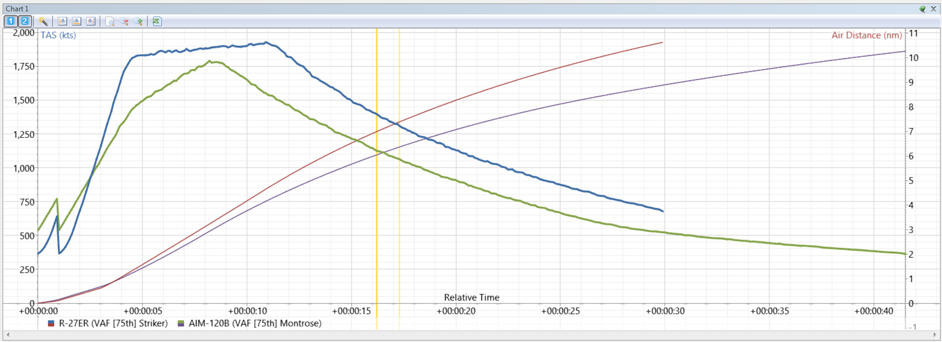Open the chart wizard wand tool
Viewport: 942px width, 342px height.
click(43, 21)
